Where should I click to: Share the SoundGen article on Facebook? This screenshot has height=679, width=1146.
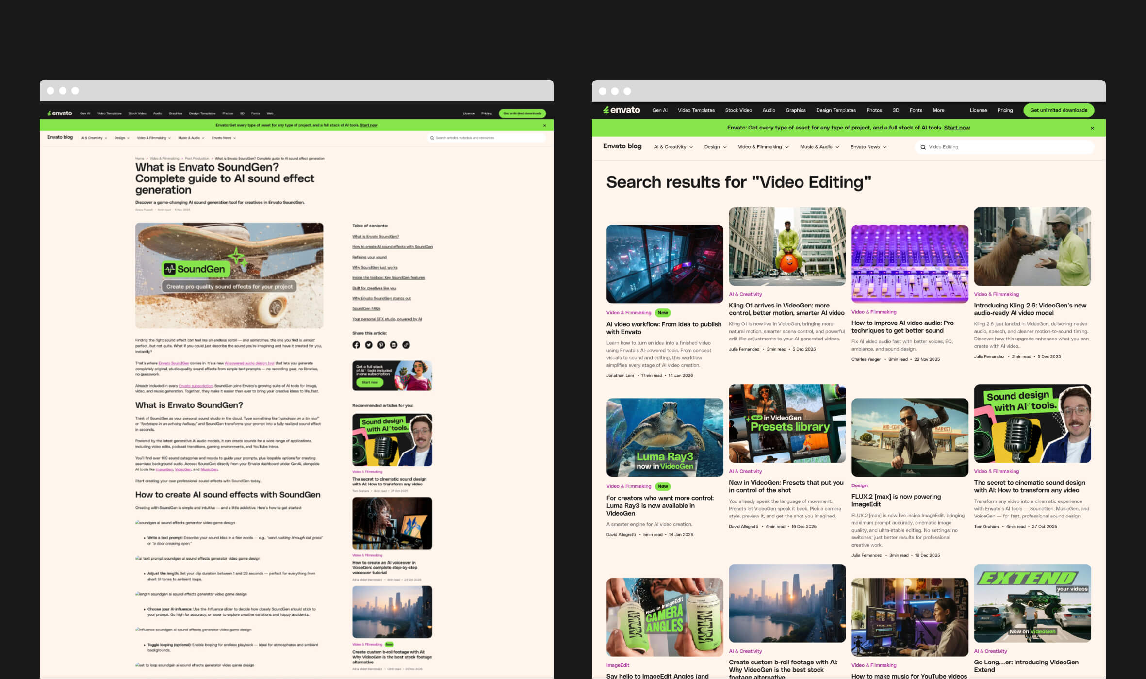356,345
